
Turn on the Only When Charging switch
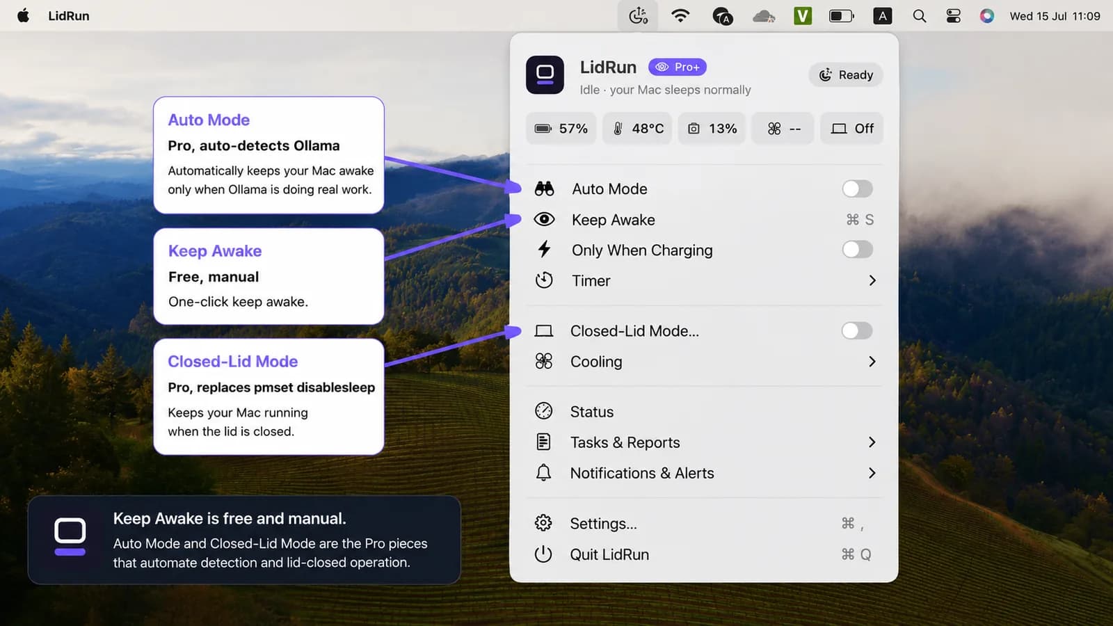pyautogui.click(x=857, y=250)
